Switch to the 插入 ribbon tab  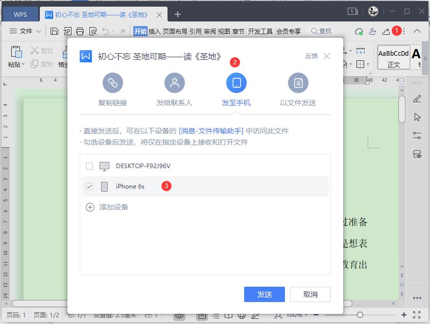154,31
